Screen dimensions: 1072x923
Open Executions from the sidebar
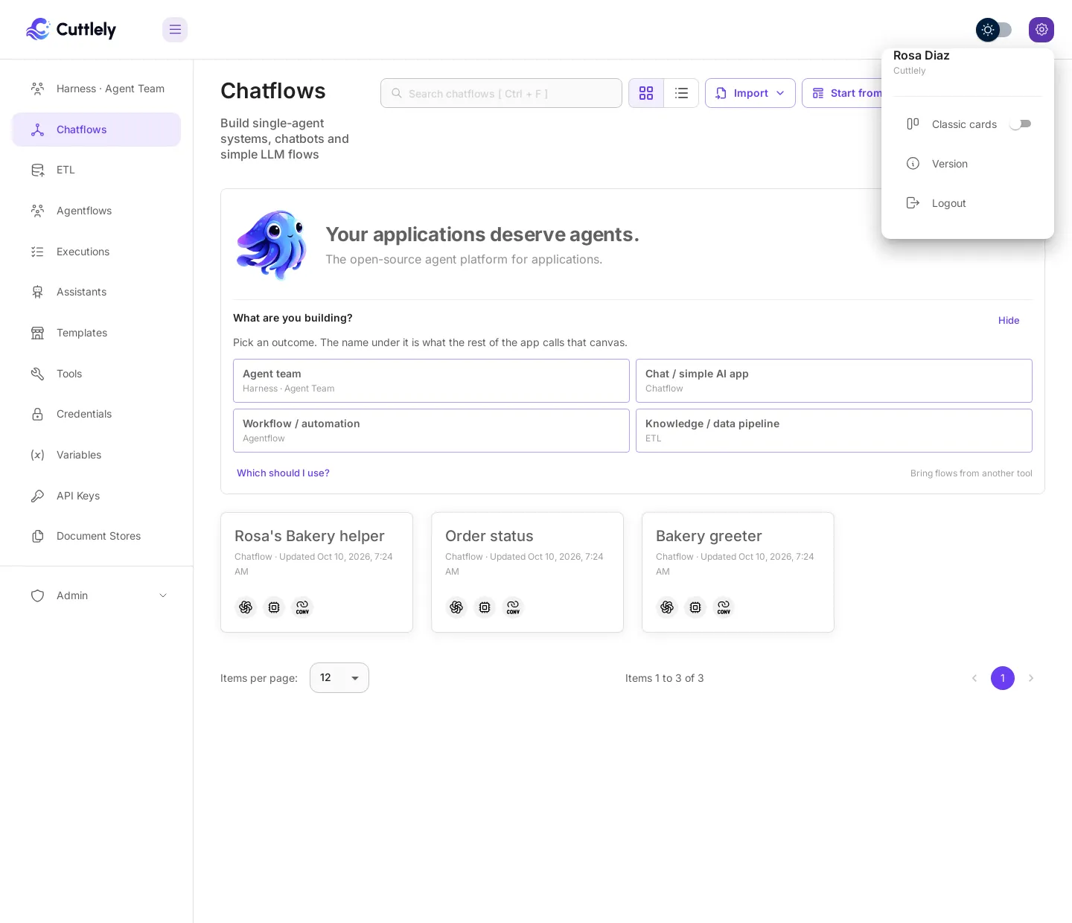coord(97,252)
